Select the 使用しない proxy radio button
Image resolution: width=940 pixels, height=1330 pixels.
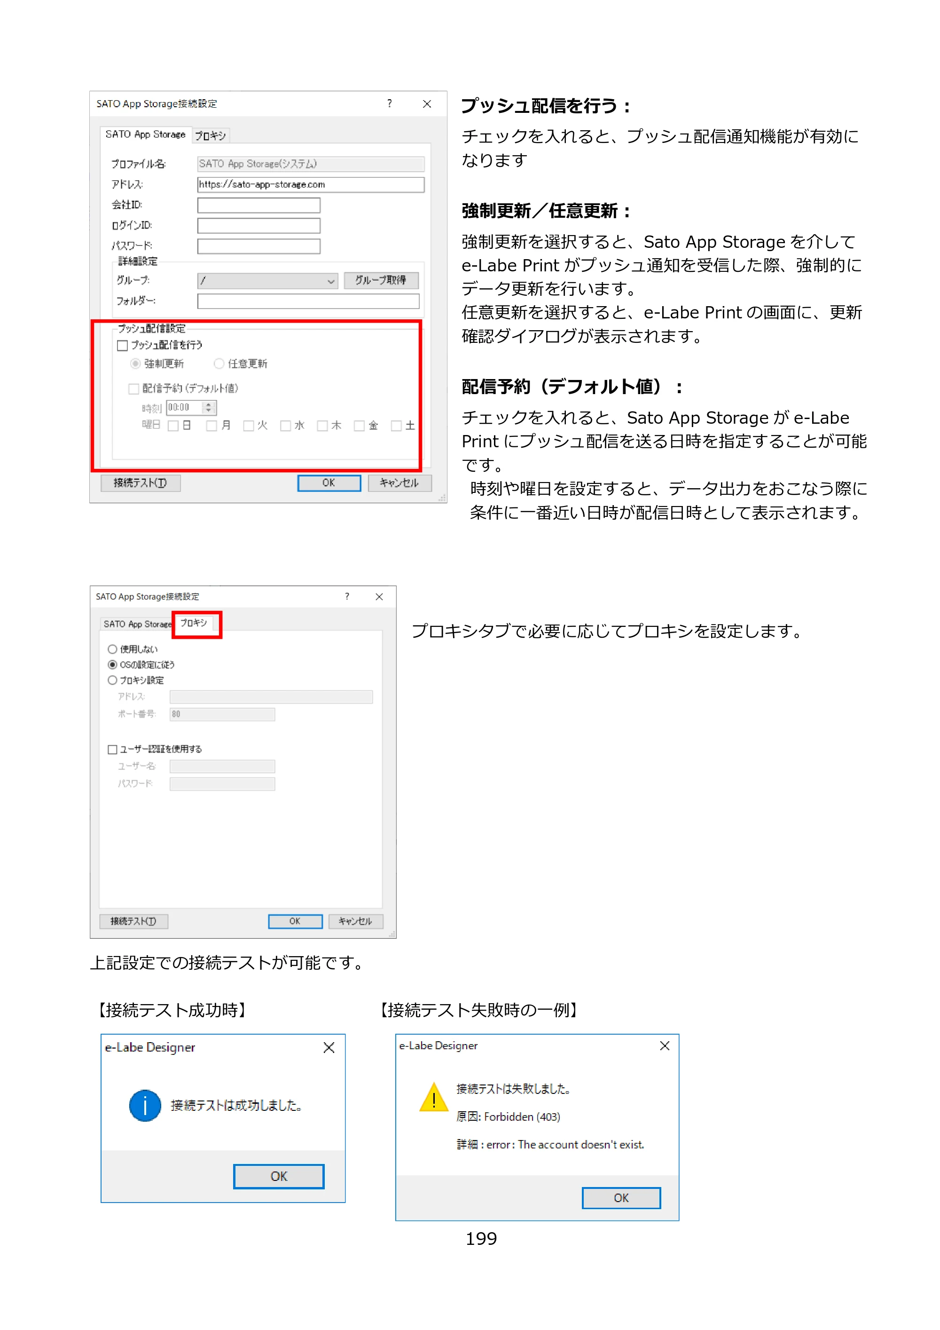pos(112,649)
